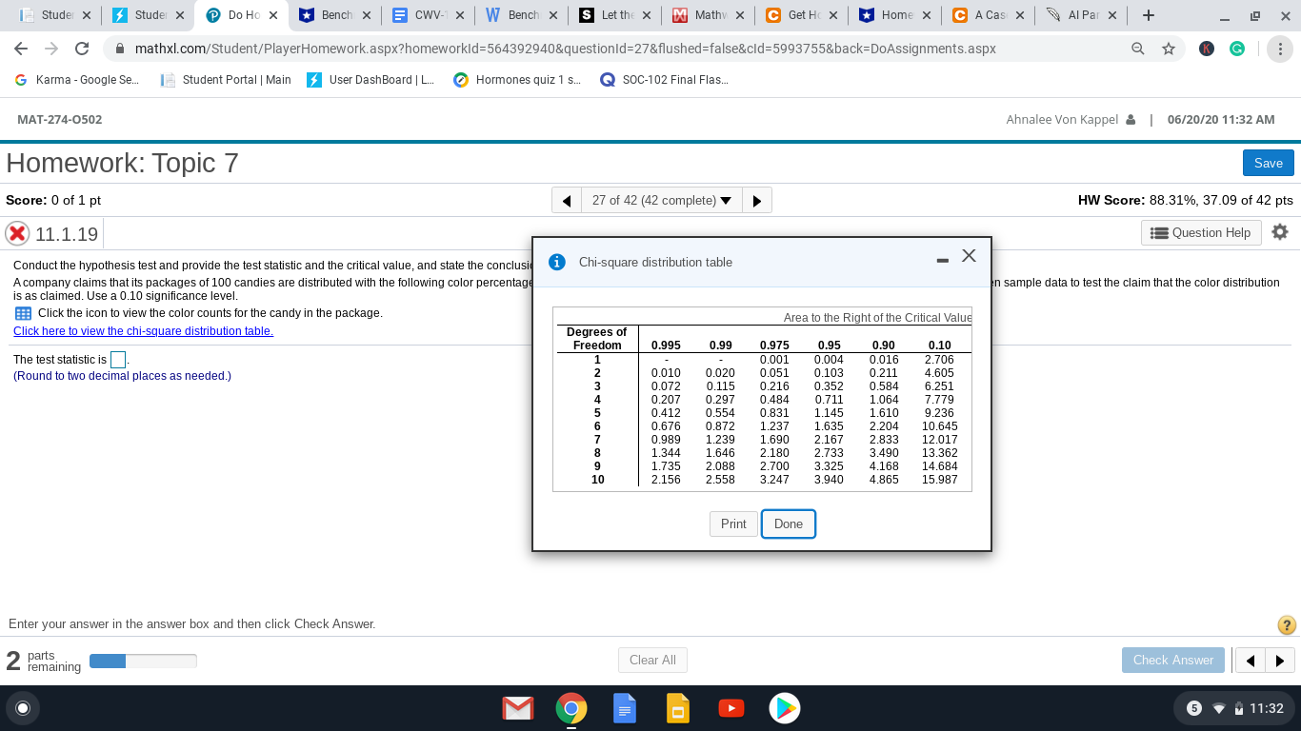The image size is (1301, 731).
Task: Click the info icon on Chi-square dialog
Action: pyautogui.click(x=557, y=262)
